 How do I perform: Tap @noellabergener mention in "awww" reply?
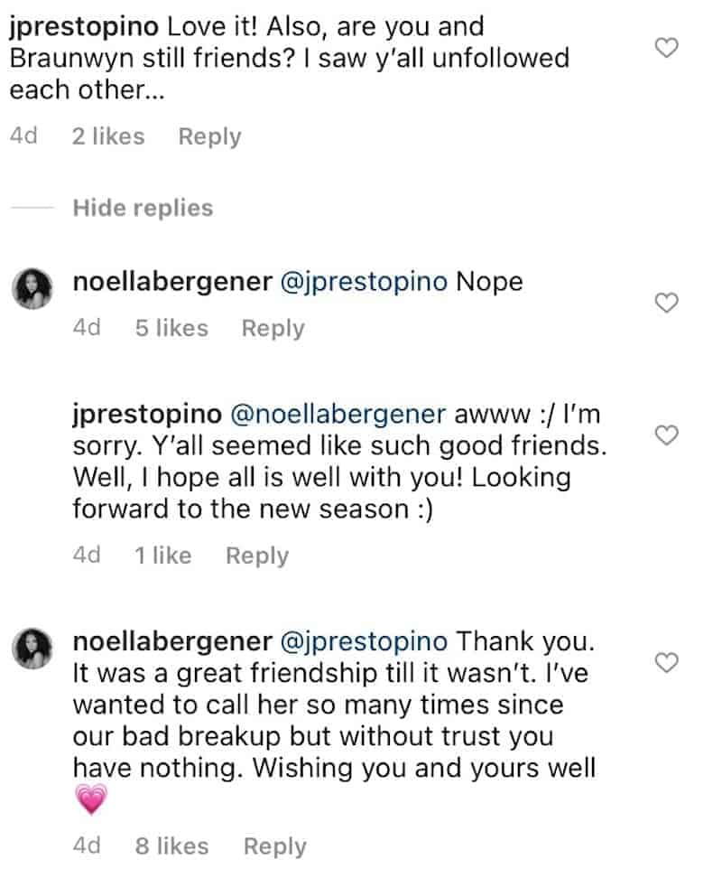pyautogui.click(x=339, y=415)
